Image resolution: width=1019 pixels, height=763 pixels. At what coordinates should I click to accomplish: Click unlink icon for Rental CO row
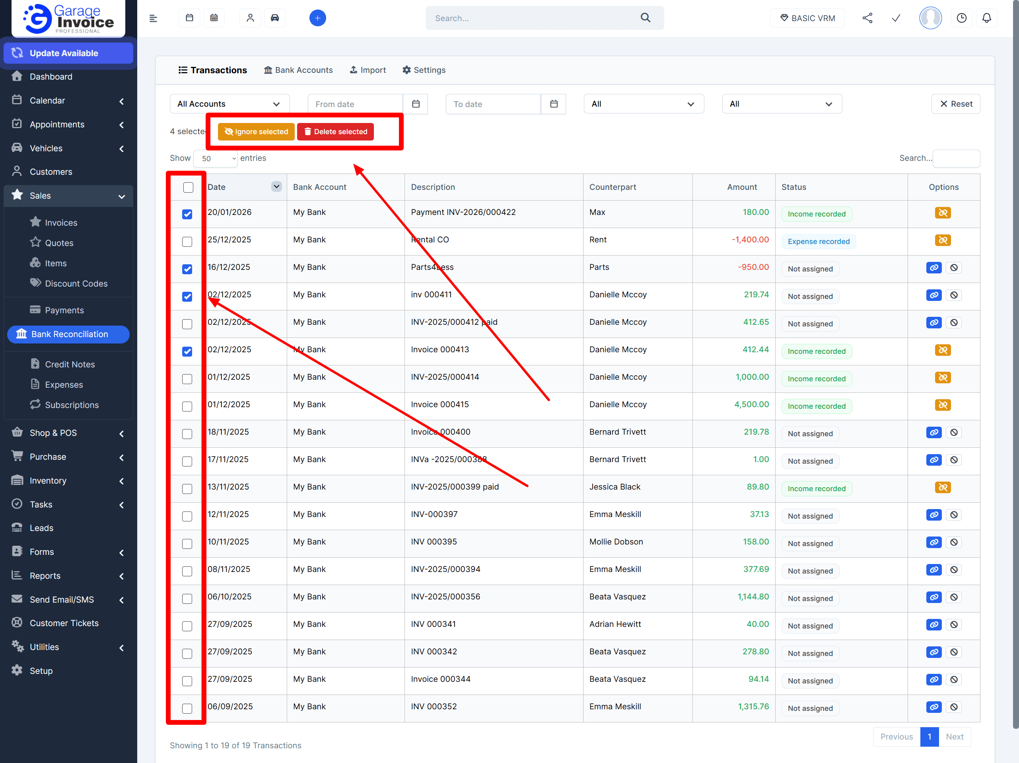tap(943, 240)
